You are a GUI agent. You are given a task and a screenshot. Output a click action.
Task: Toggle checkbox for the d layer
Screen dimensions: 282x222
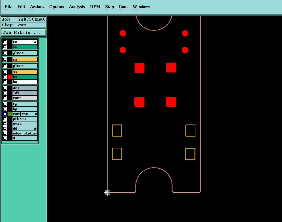coord(5,138)
